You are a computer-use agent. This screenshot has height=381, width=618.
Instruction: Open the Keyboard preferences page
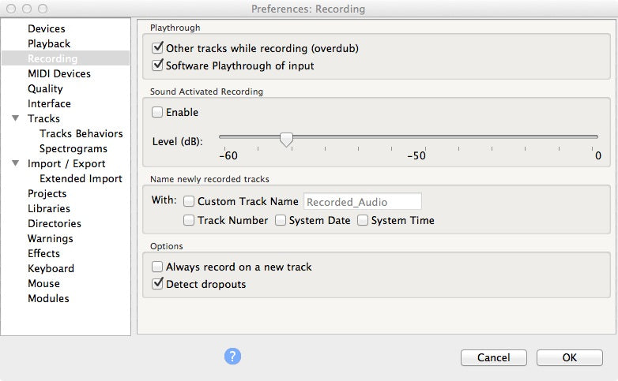51,268
